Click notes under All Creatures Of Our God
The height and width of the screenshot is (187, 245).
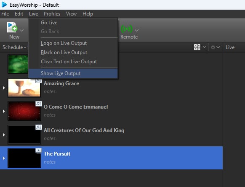(50, 139)
